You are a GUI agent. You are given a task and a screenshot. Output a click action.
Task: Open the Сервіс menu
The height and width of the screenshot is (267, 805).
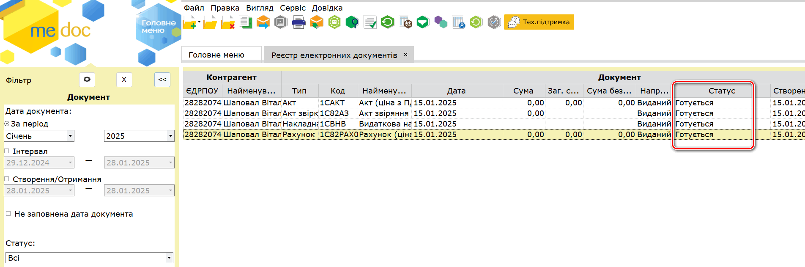point(293,8)
